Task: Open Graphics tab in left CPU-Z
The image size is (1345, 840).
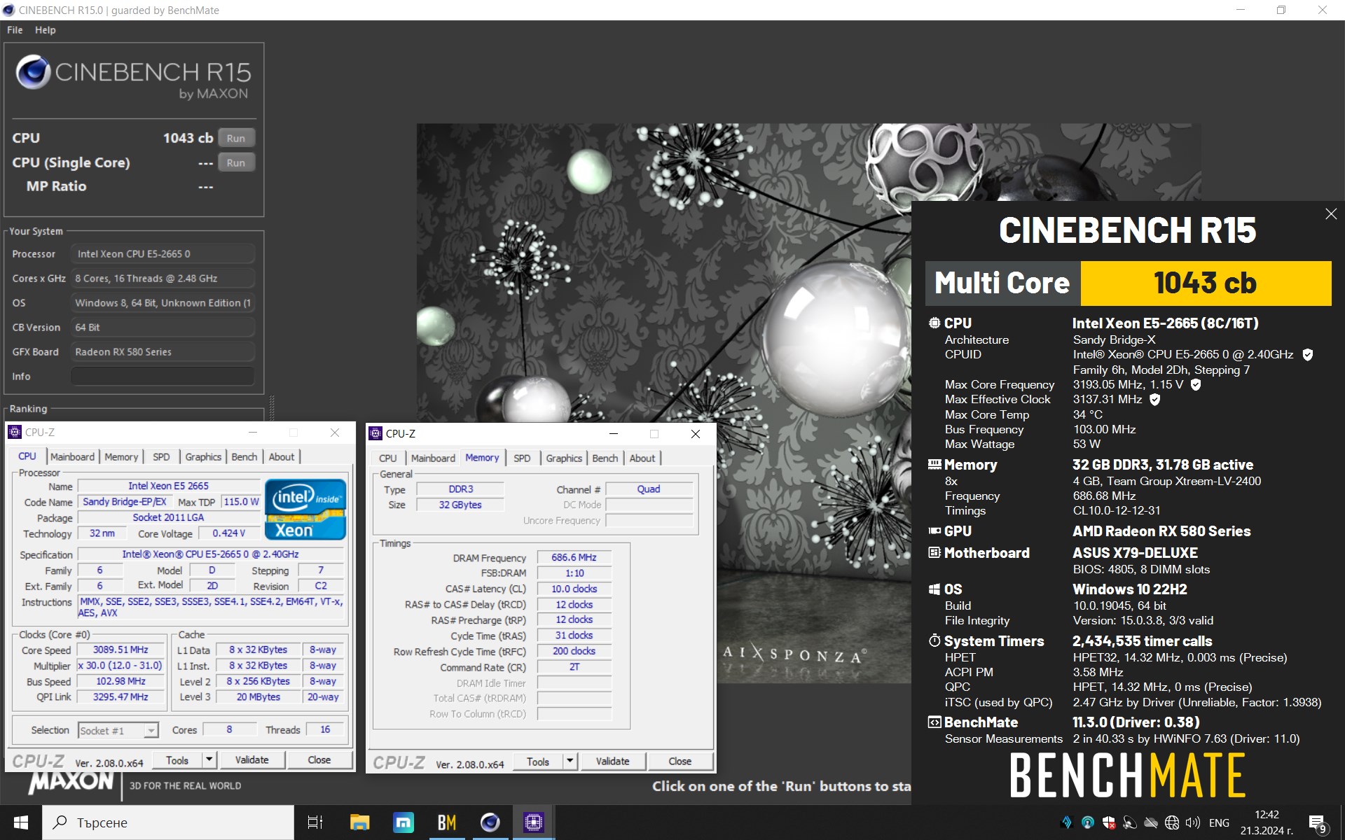Action: (x=203, y=456)
